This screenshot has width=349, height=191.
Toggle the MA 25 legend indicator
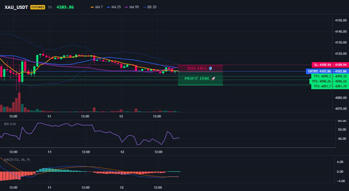114,7
